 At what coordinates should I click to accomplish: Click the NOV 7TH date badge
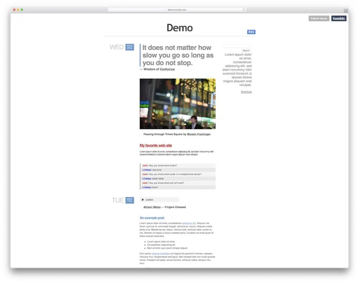click(x=130, y=200)
